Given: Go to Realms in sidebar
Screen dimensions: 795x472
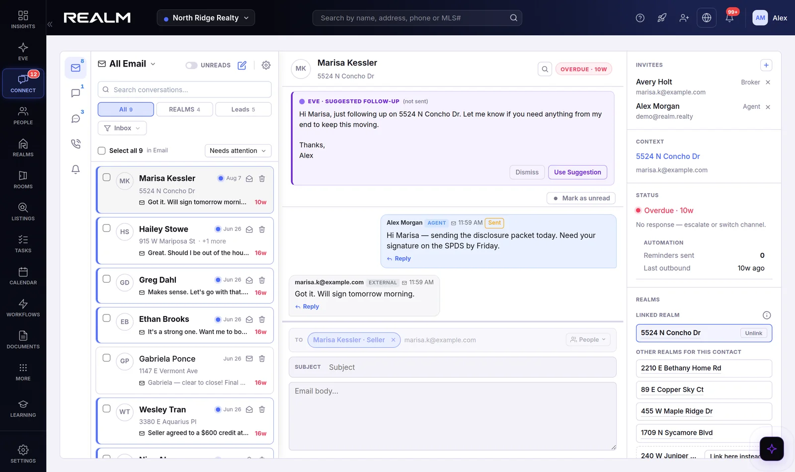Looking at the screenshot, I should (x=23, y=148).
